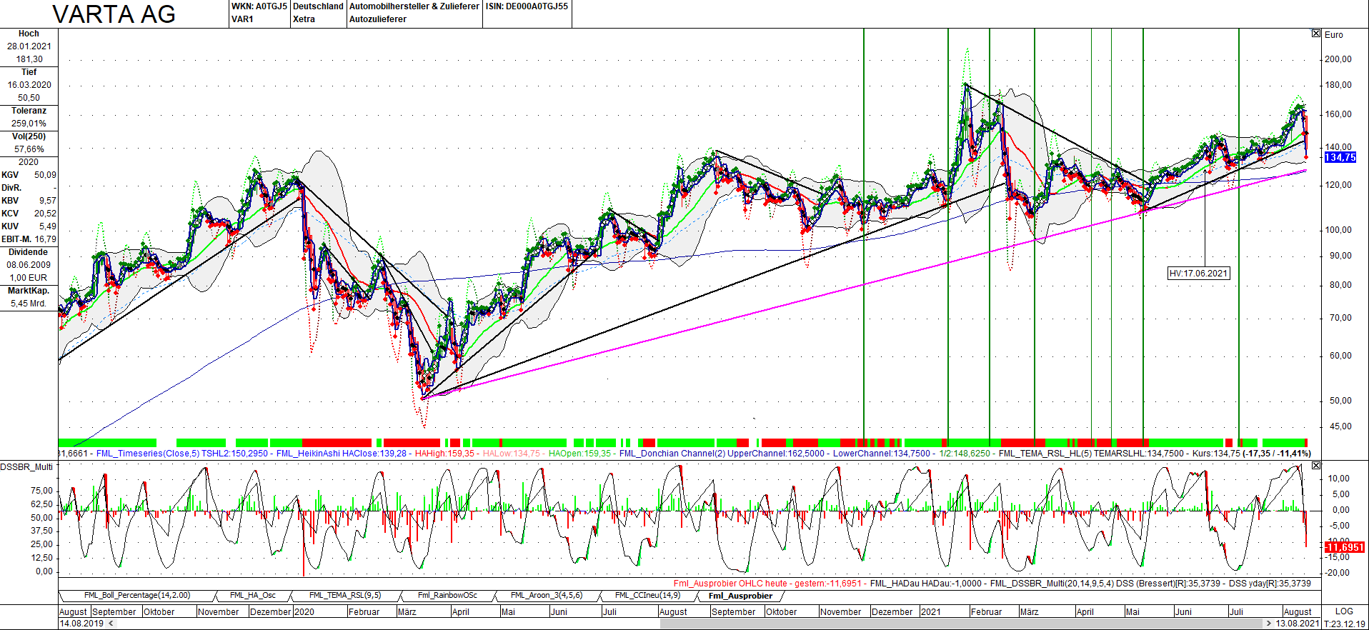This screenshot has width=1369, height=630.
Task: Open the FML_HA_Osc indicator tab
Action: pyautogui.click(x=253, y=595)
